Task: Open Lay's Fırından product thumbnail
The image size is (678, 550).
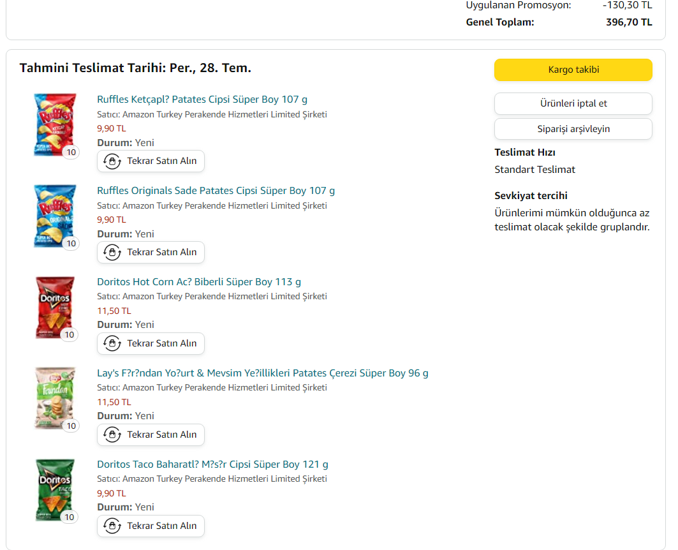Action: tap(55, 398)
